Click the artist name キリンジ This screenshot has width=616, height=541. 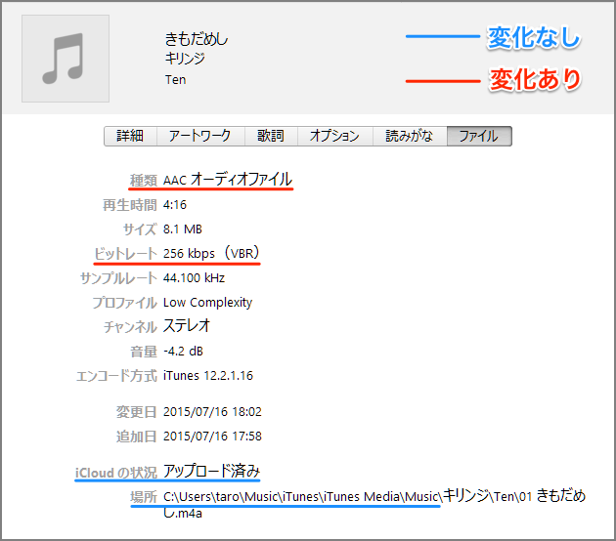click(x=185, y=59)
